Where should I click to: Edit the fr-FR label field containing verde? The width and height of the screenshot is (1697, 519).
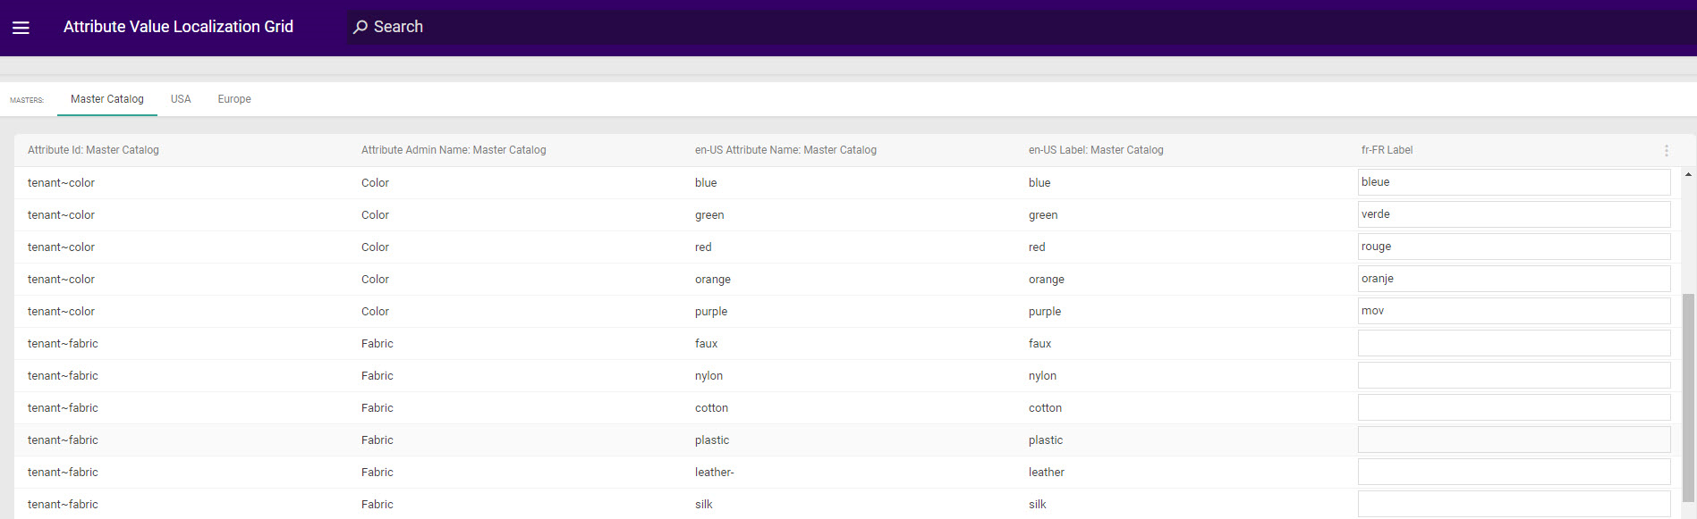1514,214
